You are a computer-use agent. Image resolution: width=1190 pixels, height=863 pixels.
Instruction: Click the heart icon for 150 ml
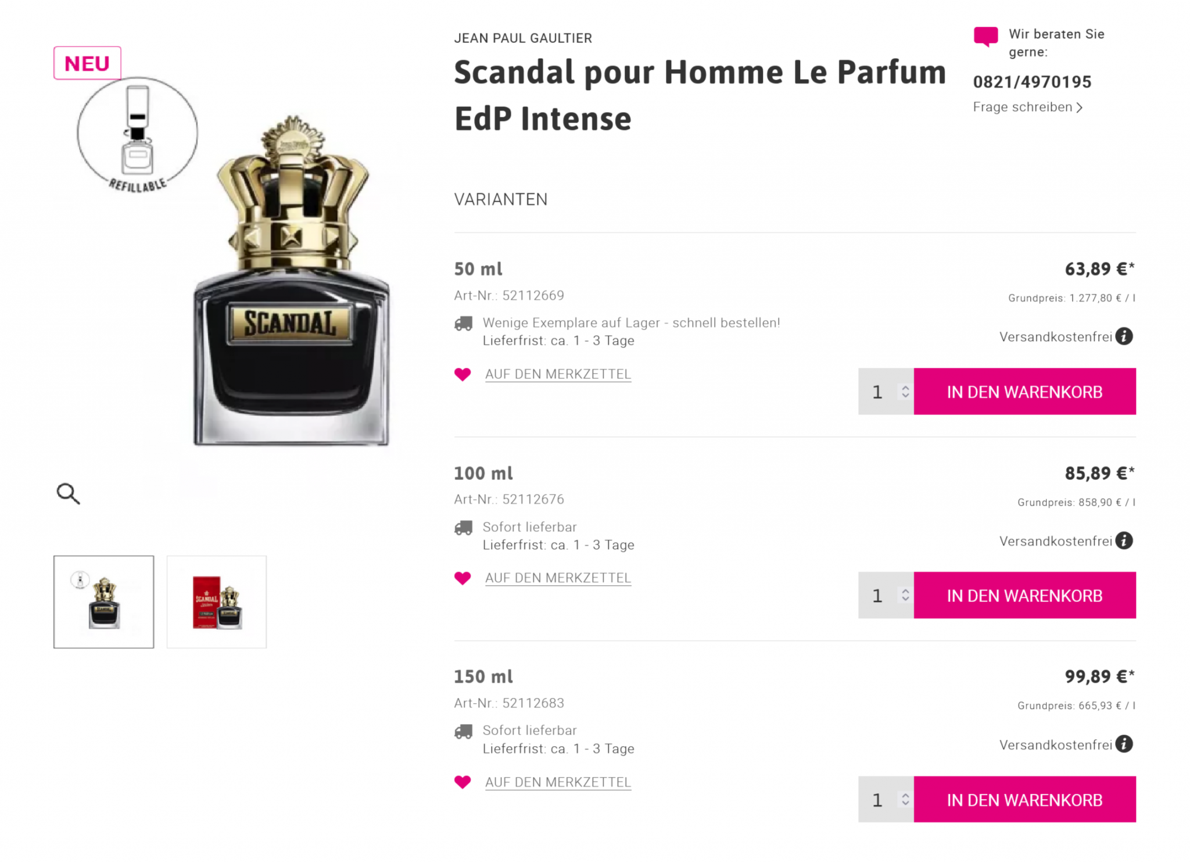463,782
